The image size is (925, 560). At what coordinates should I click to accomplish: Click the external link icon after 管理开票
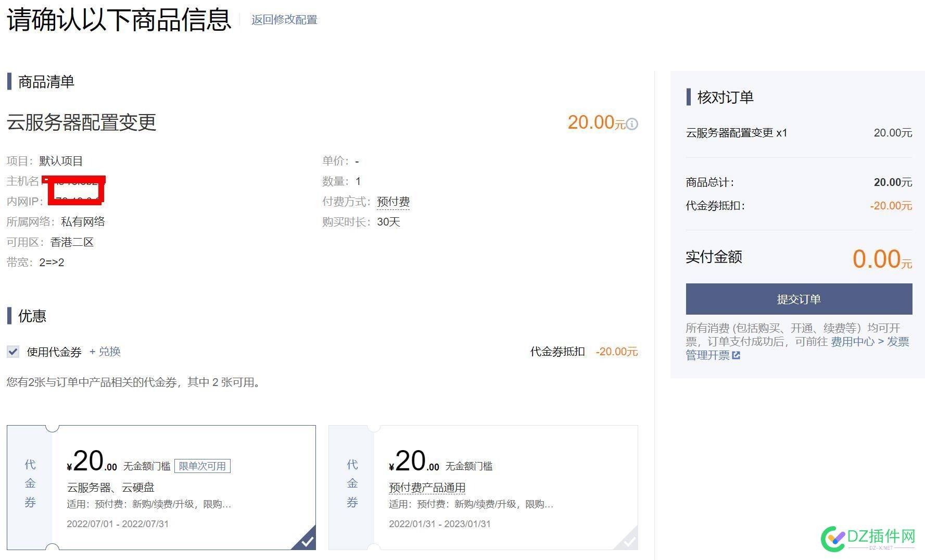coord(736,355)
